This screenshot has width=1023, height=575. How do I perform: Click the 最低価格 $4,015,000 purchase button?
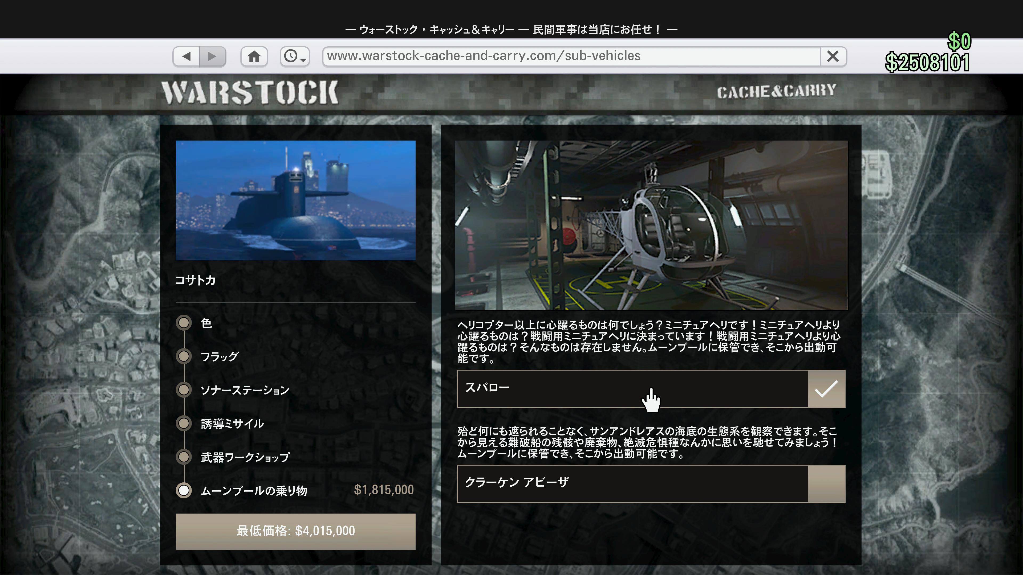[295, 531]
